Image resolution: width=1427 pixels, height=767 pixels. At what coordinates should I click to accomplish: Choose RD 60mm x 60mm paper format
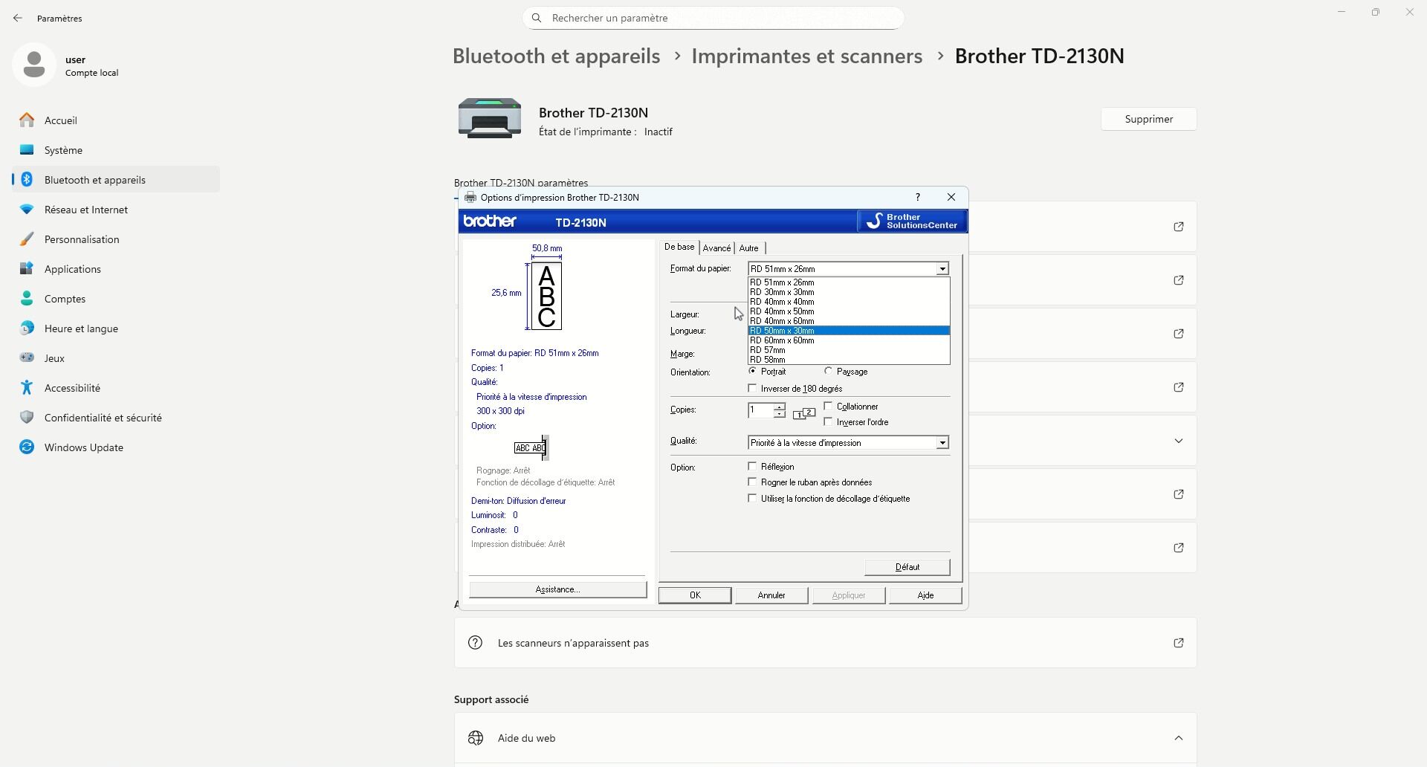click(x=849, y=340)
